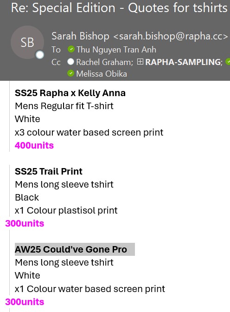This screenshot has height=312, width=230.
Task: Click the email subject line
Action: pos(119,8)
